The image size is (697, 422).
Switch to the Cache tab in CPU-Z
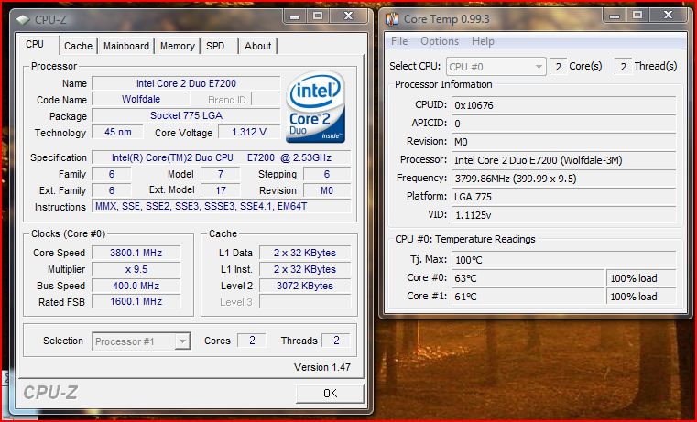(x=78, y=46)
